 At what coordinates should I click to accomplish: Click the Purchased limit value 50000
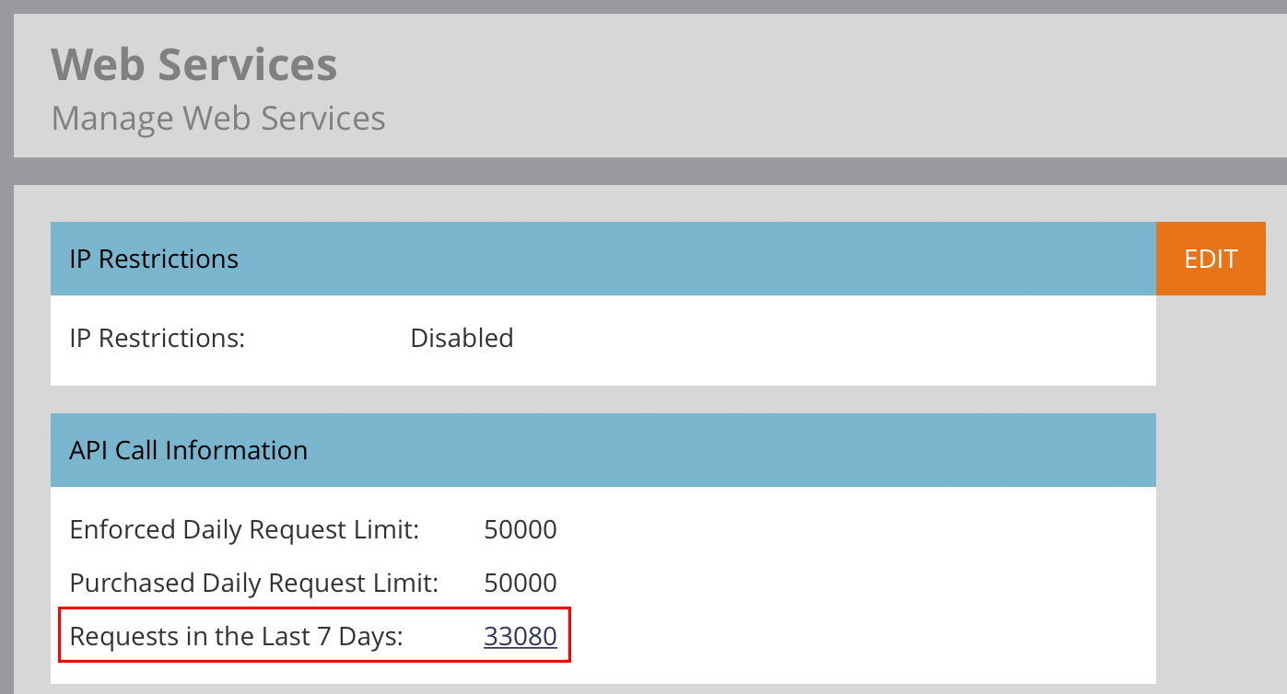click(x=520, y=584)
